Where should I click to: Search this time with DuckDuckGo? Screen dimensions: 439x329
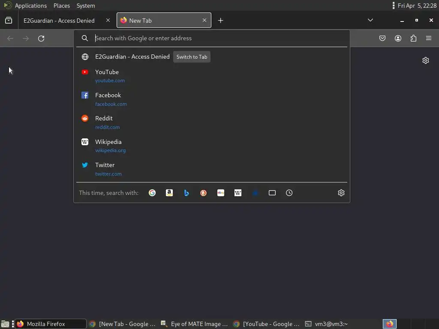point(204,193)
